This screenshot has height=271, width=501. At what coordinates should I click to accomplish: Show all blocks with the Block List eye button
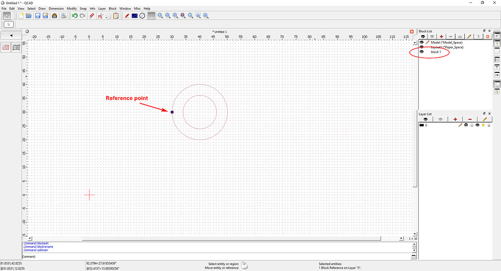(423, 36)
